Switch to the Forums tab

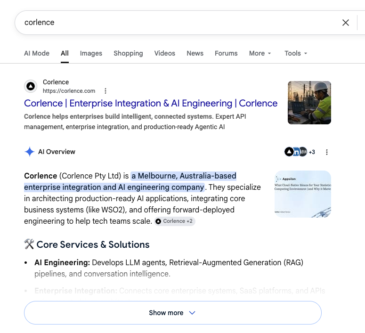tap(226, 53)
